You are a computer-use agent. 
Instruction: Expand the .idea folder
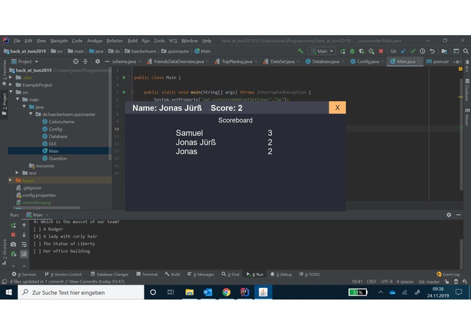[x=11, y=78]
